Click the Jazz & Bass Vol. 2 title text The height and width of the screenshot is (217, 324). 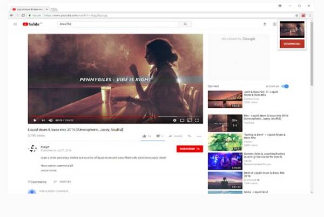[x=261, y=93]
